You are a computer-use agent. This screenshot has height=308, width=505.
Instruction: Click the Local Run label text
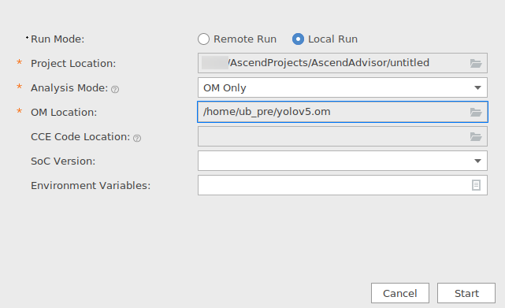pyautogui.click(x=332, y=39)
